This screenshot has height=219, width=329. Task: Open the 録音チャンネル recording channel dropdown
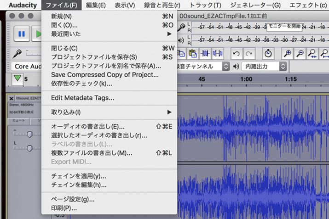(x=202, y=66)
